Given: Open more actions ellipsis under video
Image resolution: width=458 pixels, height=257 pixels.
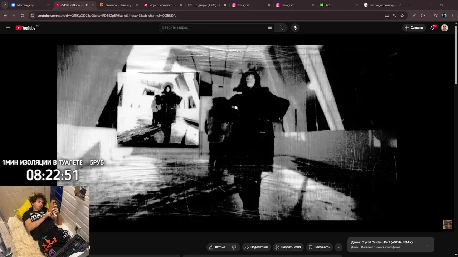Looking at the screenshot, I should coord(338,247).
